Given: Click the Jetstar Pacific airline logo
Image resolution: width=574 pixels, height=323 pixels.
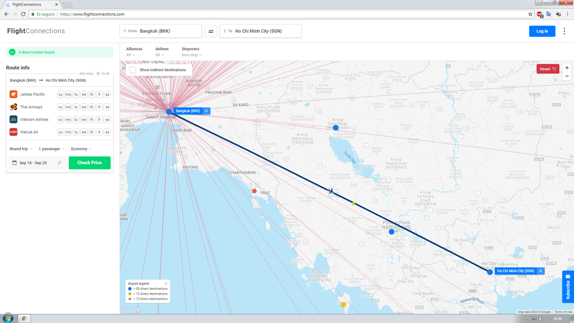Looking at the screenshot, I should coord(13,94).
